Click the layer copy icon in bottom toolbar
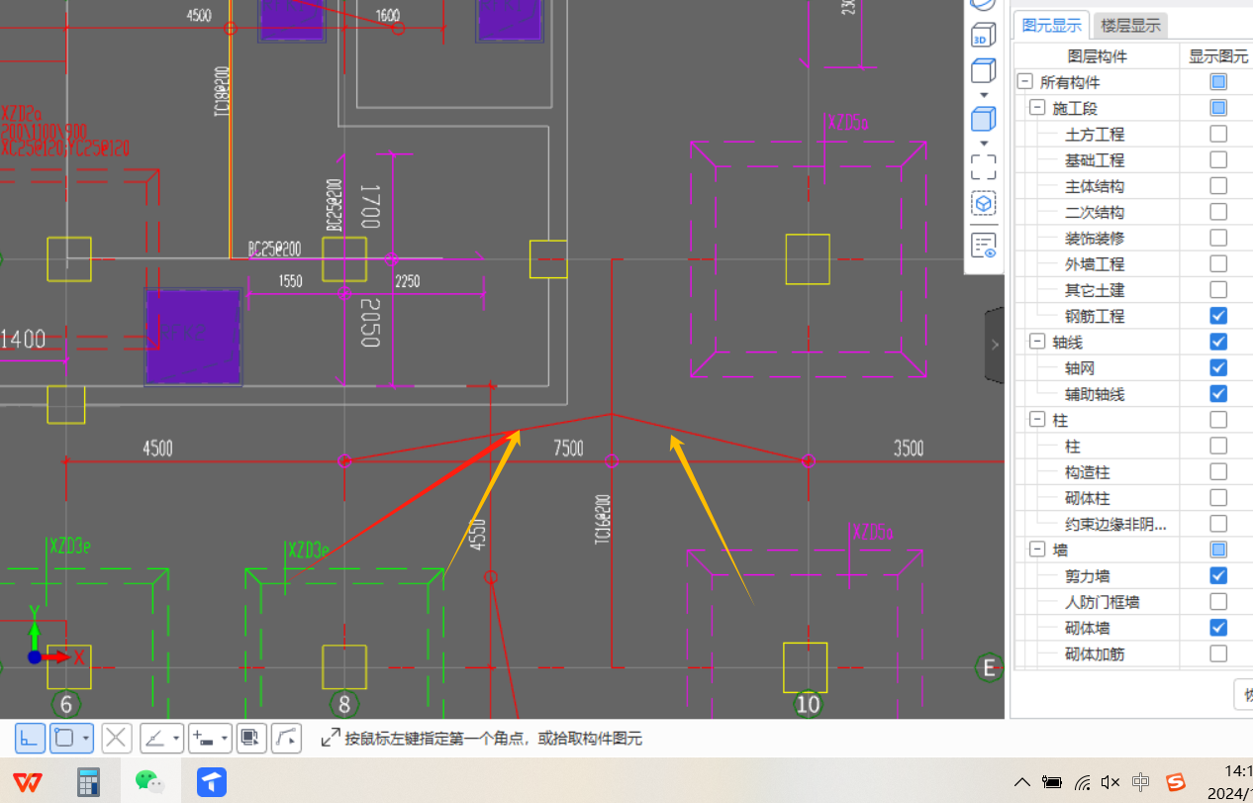1253x803 pixels. pyautogui.click(x=250, y=738)
